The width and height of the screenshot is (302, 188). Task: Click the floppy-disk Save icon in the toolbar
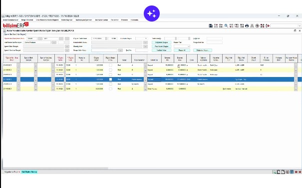(x=211, y=25)
